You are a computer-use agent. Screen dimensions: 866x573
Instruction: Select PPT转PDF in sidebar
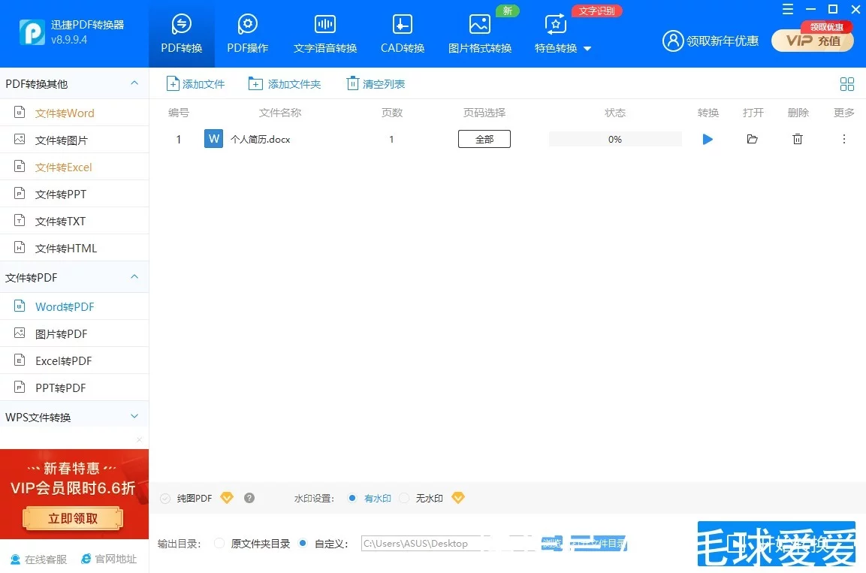(x=74, y=388)
